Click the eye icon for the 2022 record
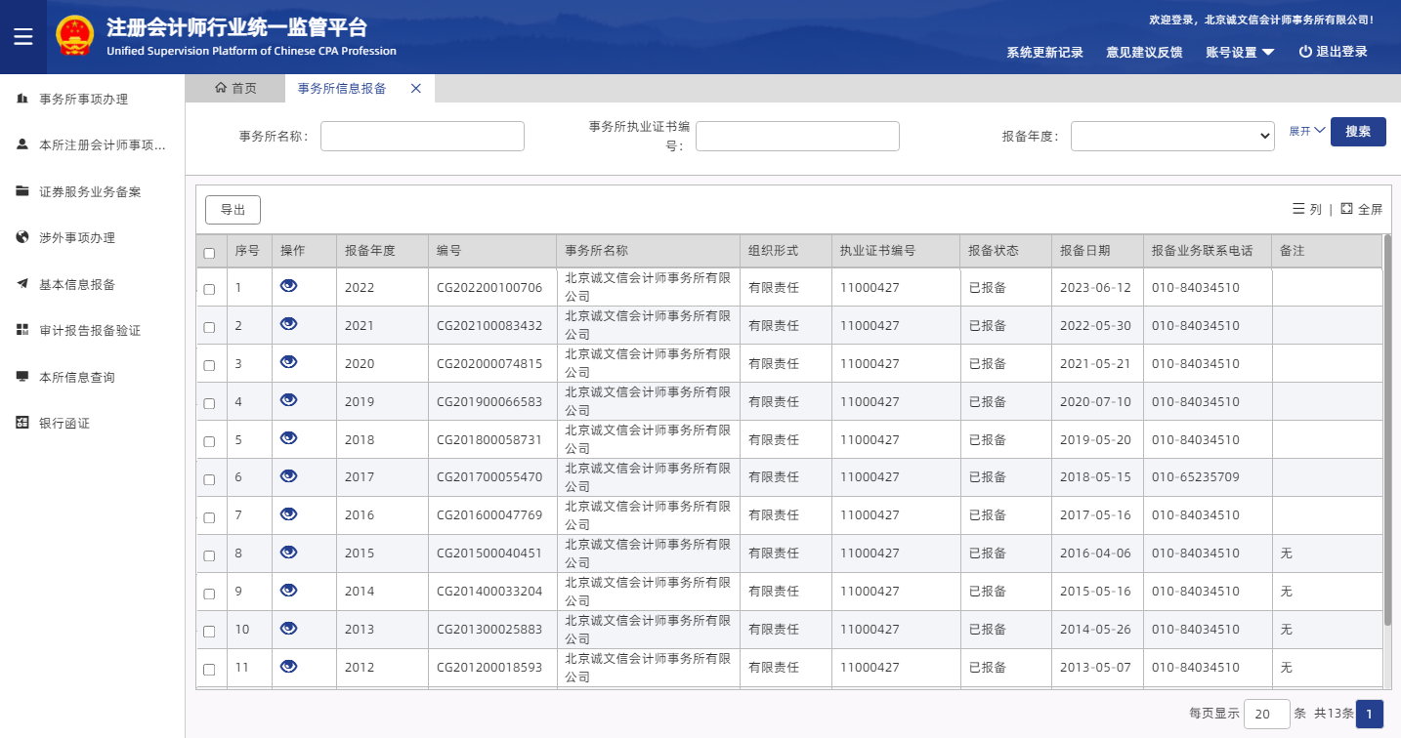 coord(288,286)
